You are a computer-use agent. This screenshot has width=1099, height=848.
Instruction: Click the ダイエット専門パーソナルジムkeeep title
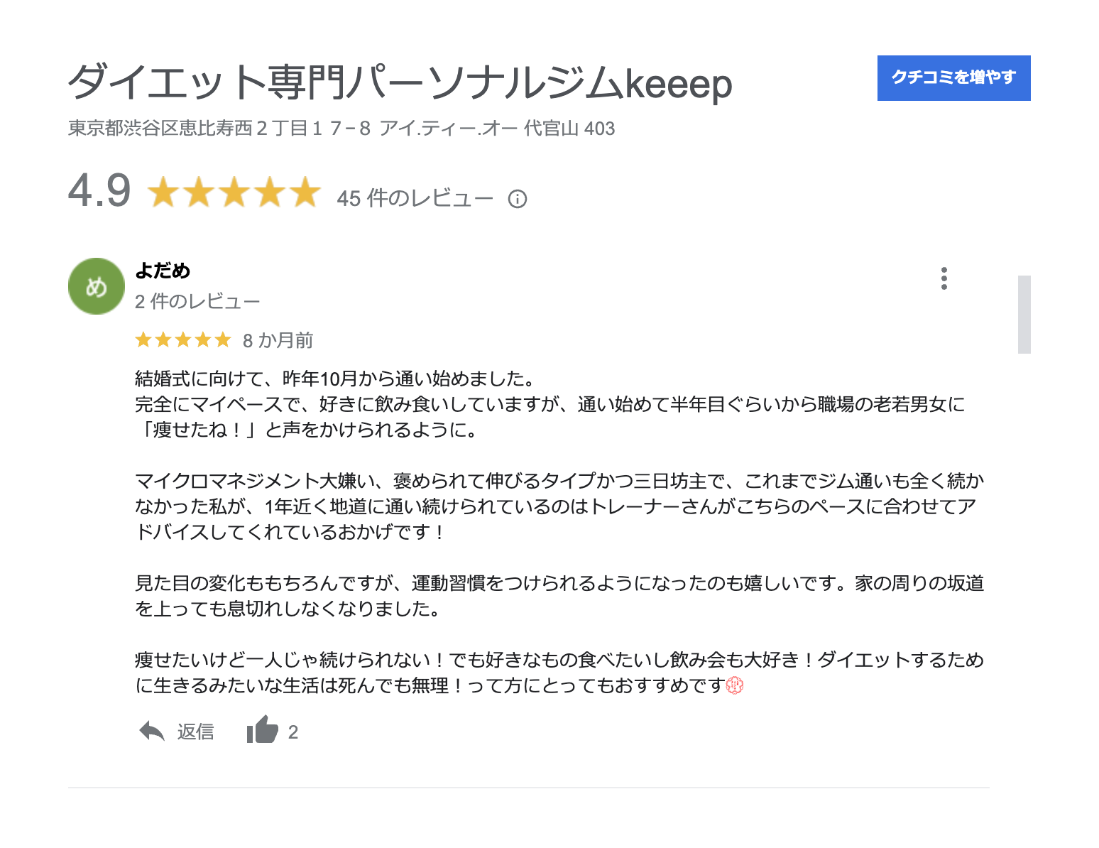400,82
